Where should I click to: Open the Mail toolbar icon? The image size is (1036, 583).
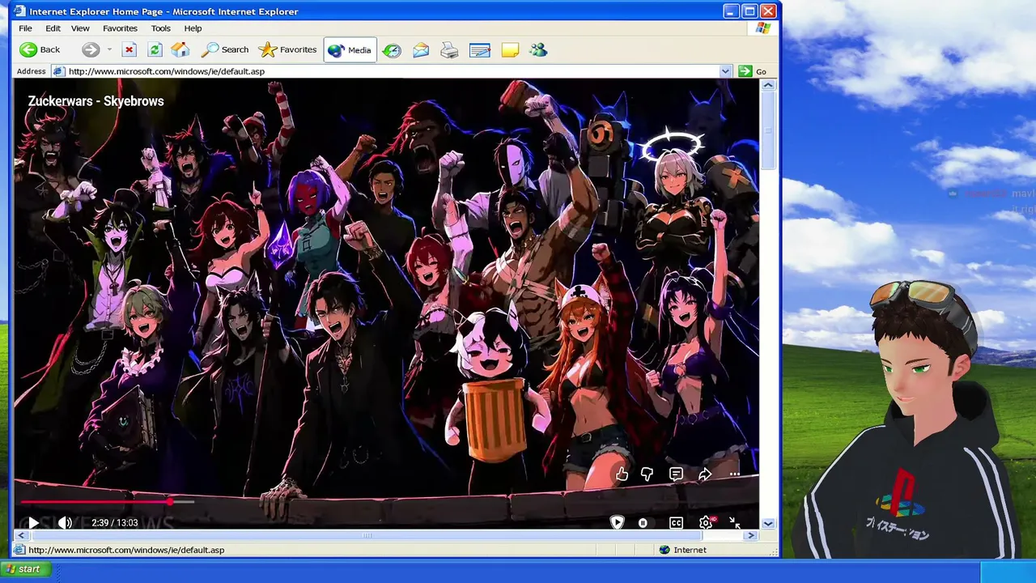421,50
